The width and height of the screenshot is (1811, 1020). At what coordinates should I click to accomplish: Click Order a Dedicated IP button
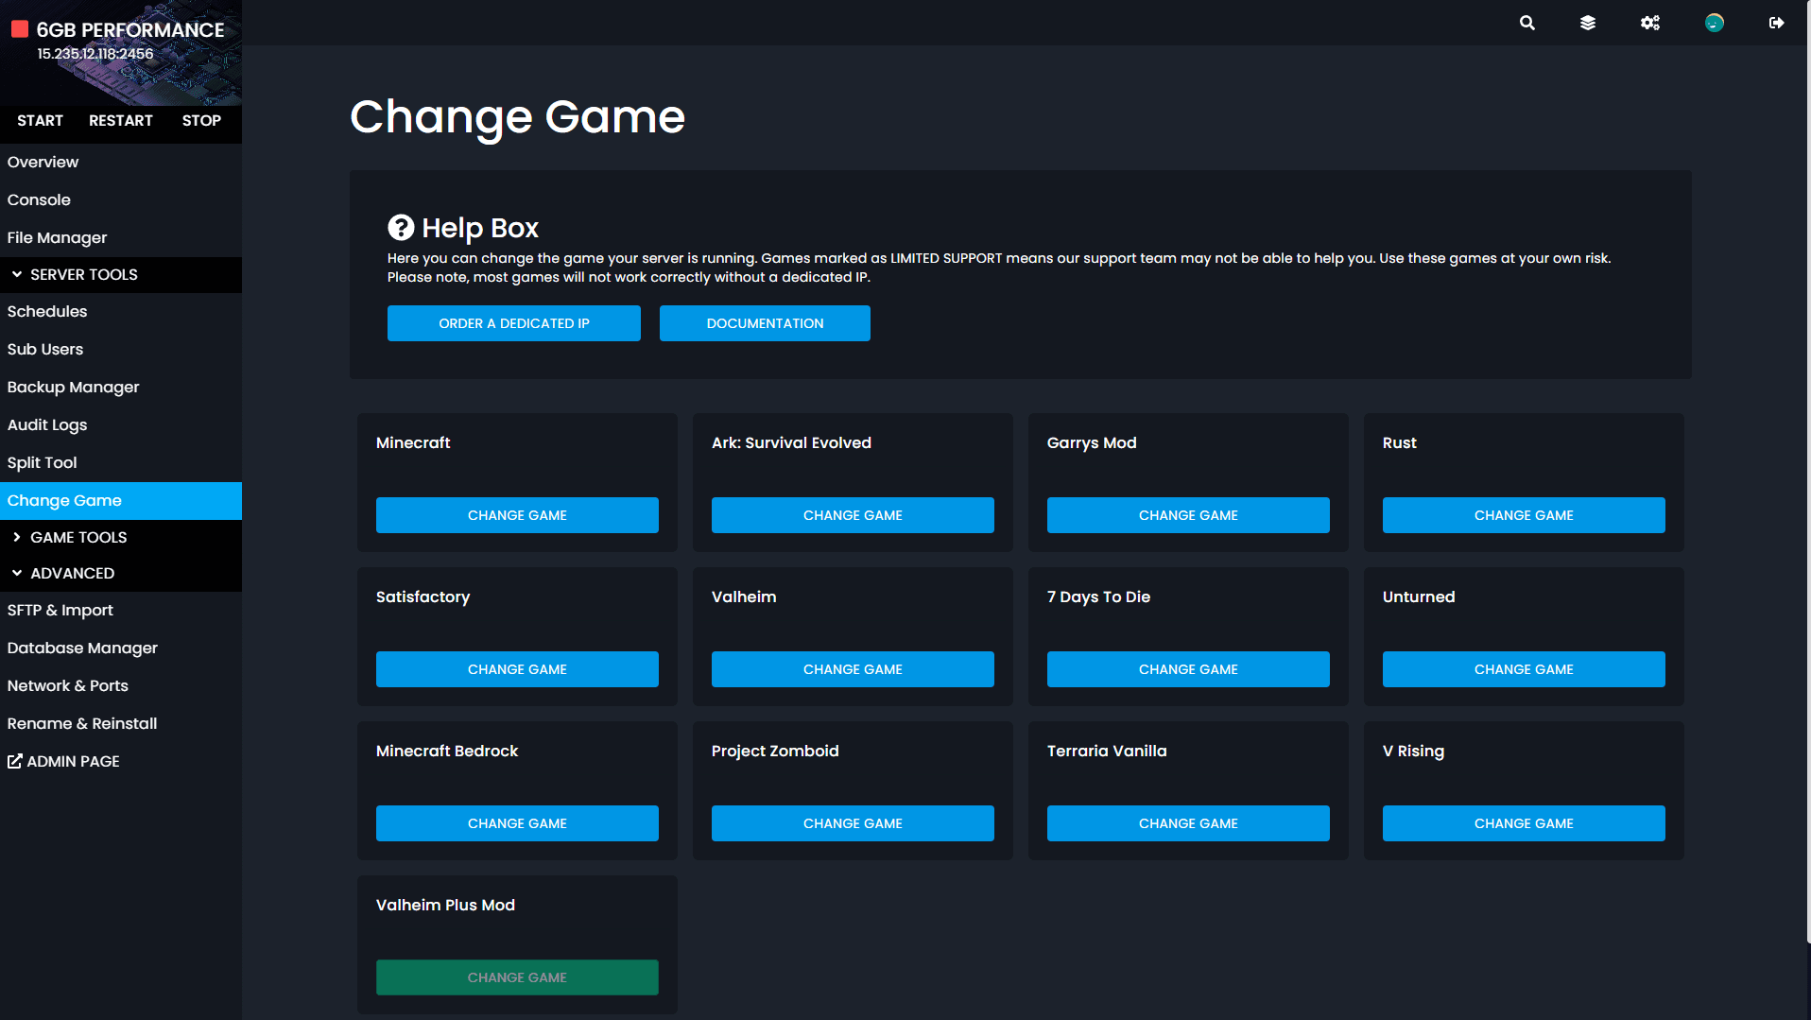[514, 323]
